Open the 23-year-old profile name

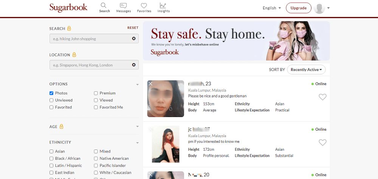[x=200, y=83]
